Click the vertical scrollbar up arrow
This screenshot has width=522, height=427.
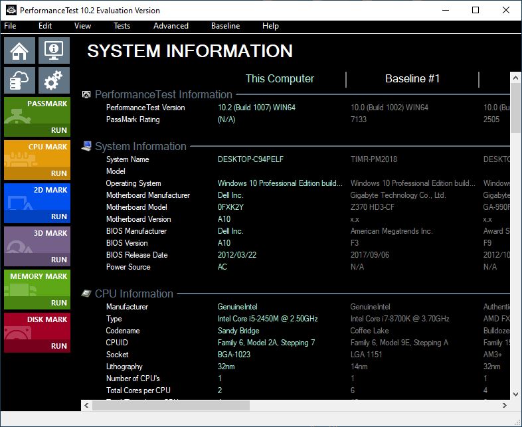[x=515, y=78]
